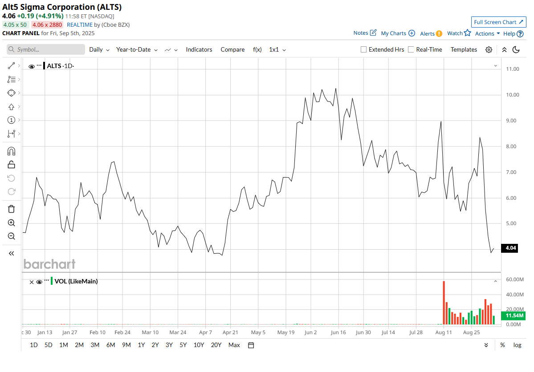Delete drawings with trash icon

[11, 209]
